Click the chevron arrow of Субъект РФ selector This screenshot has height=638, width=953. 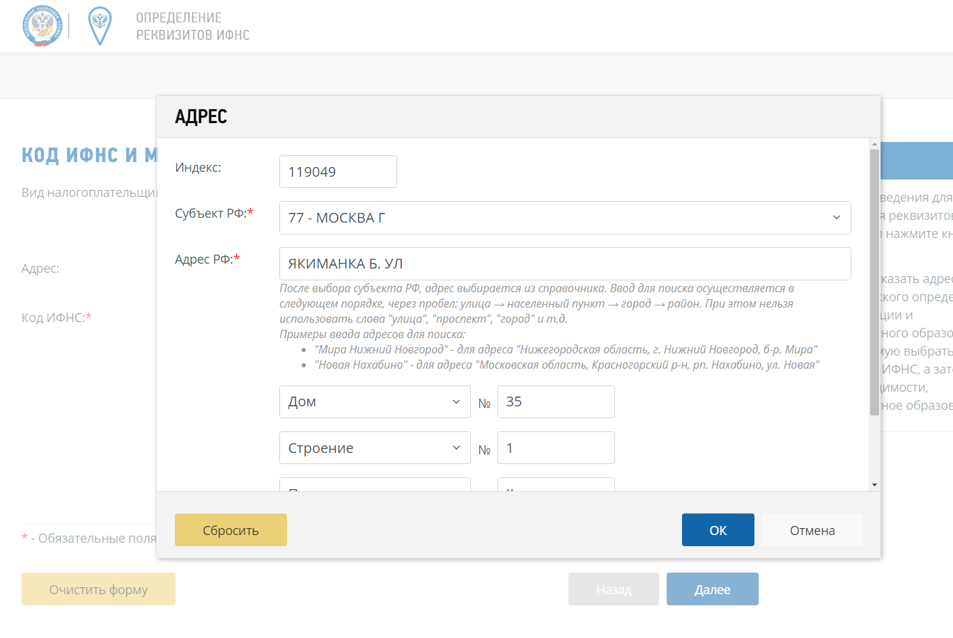click(x=837, y=218)
